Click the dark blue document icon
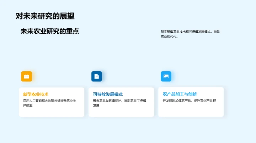Screen dimensions: 256x143 pos(96,76)
